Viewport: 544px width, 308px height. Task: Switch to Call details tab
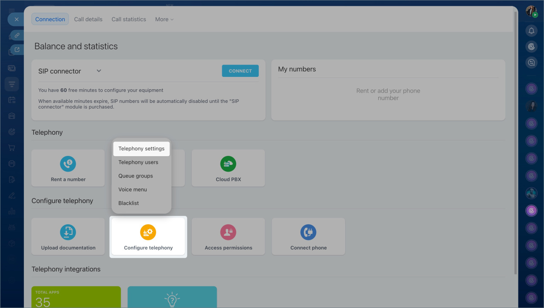88,19
